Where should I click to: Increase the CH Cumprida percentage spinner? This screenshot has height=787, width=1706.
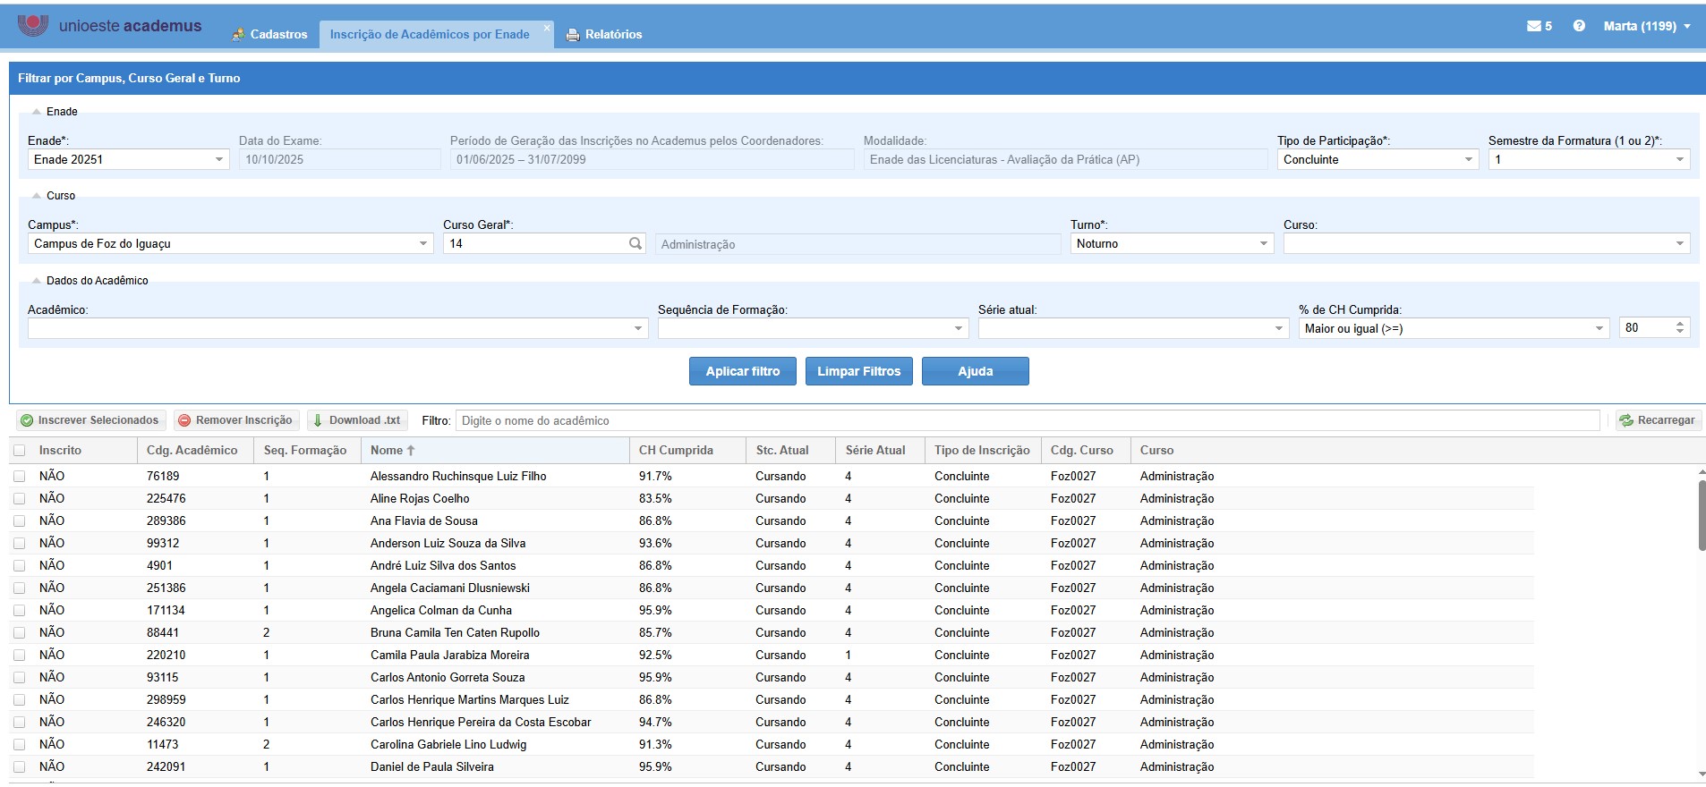[x=1680, y=324]
